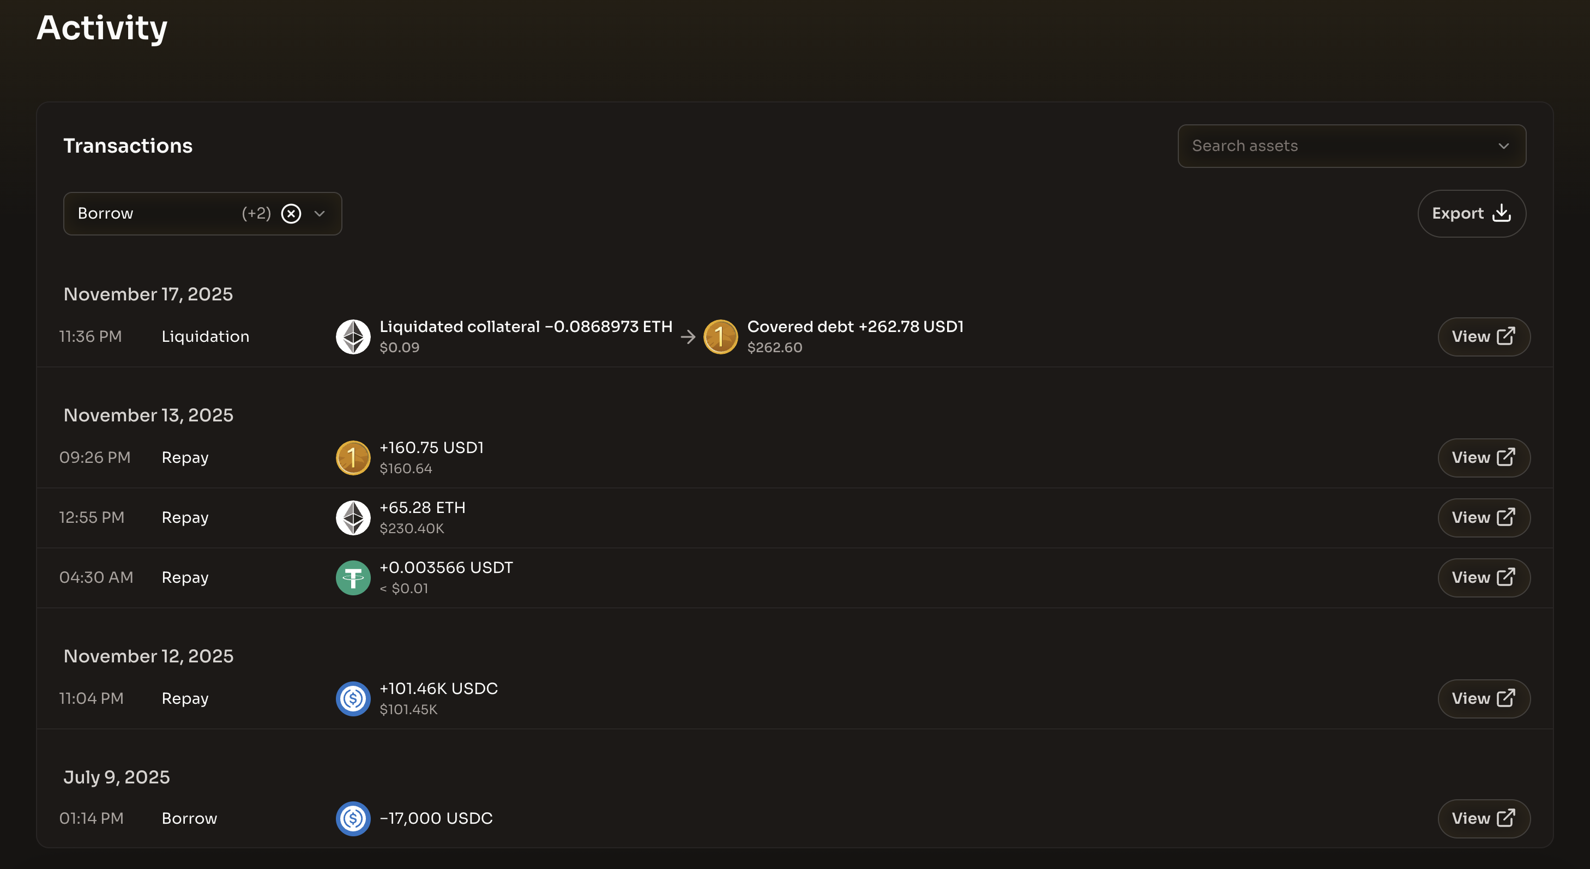Click the Export button
Screen dimensions: 1590x869
[1472, 213]
